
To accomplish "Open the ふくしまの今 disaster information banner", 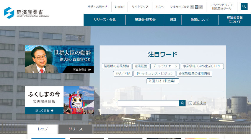I will (x=59, y=100).
